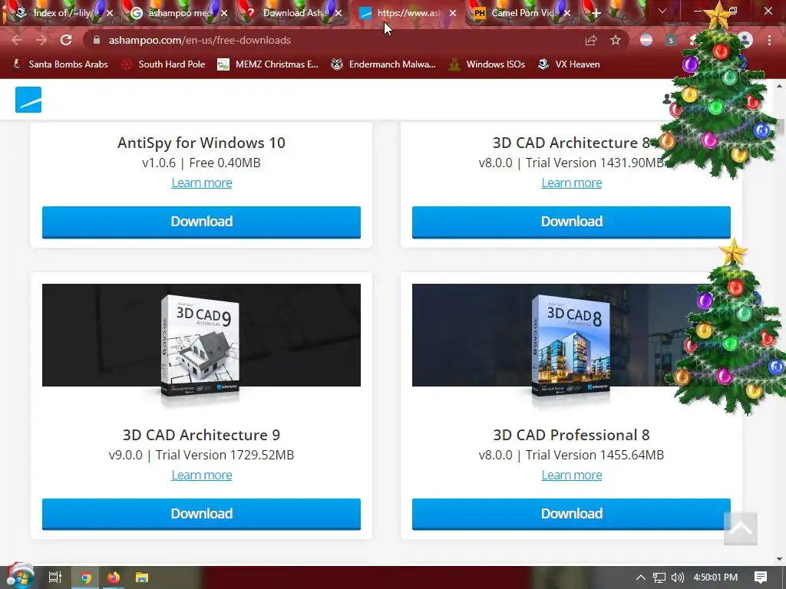Download 3D CAD Architecture 8
786x589 pixels.
click(x=571, y=222)
